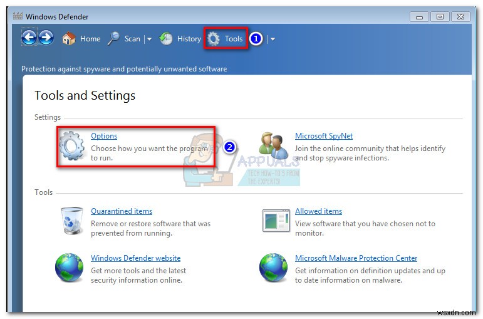
Task: Open Home via the house icon
Action: 69,39
